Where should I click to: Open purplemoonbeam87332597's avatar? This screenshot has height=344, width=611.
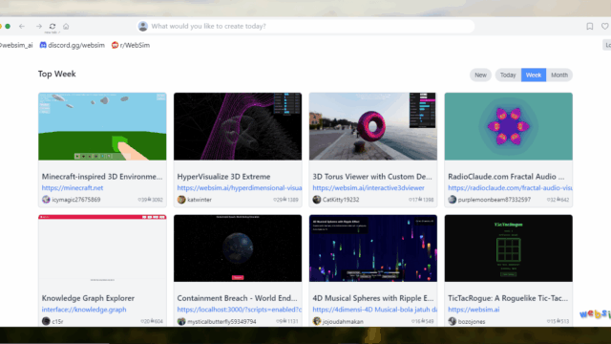click(452, 200)
